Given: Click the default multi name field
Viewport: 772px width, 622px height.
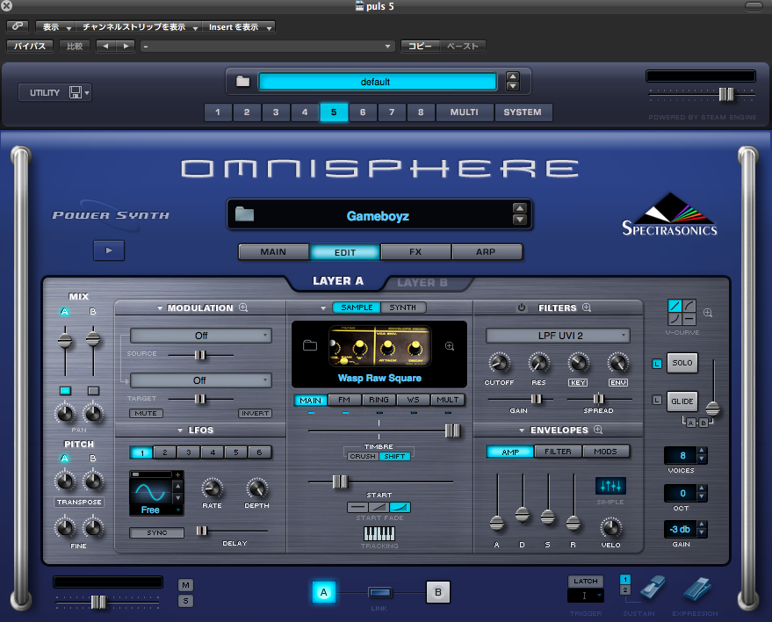Looking at the screenshot, I should [x=377, y=82].
